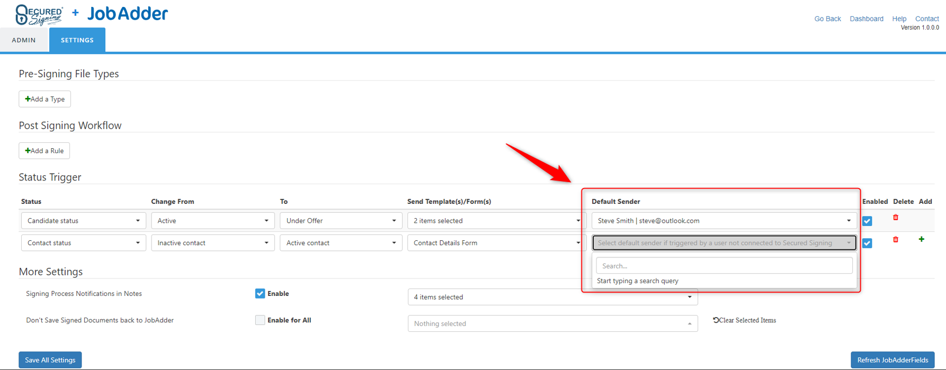
Task: Select the Settings tab
Action: (x=77, y=40)
